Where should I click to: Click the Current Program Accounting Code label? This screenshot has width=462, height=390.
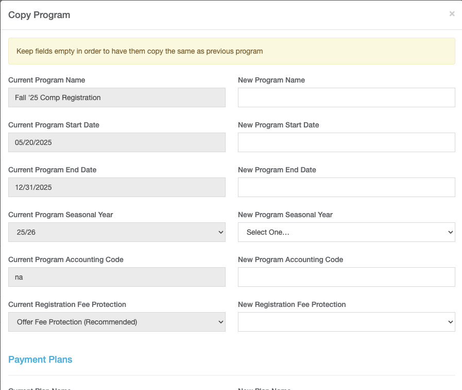(x=66, y=259)
